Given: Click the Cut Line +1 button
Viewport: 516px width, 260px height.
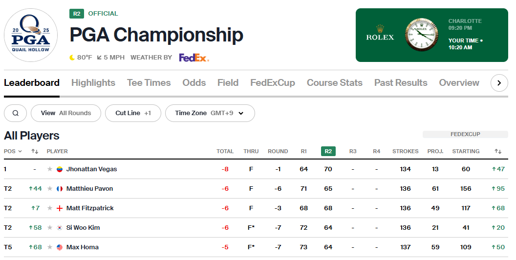Looking at the screenshot, I should point(133,113).
